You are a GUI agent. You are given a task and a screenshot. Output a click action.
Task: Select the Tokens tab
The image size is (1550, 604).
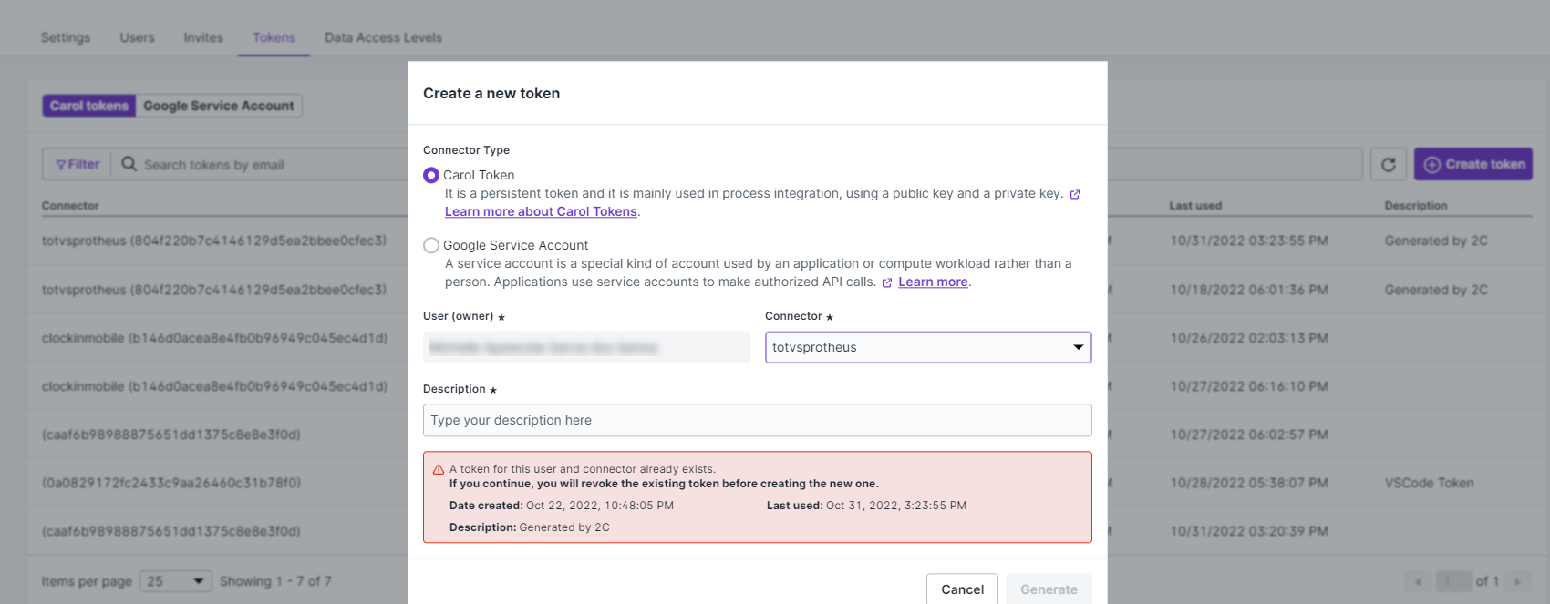[274, 37]
